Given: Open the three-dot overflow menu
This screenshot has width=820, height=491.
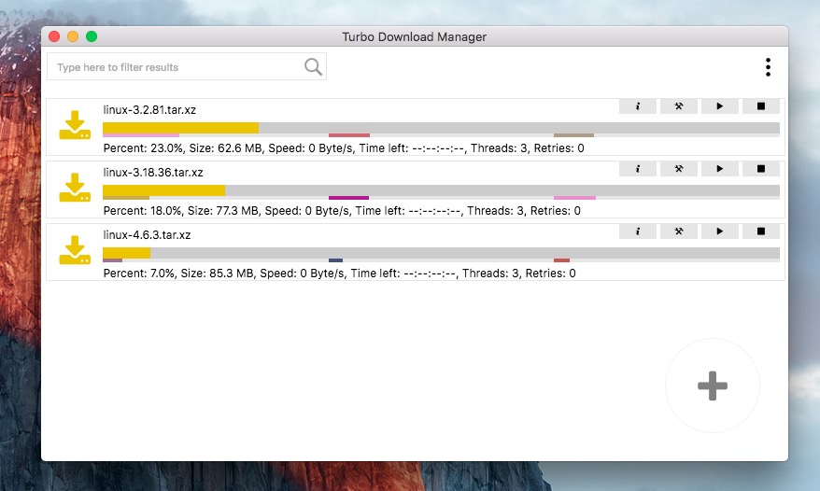Looking at the screenshot, I should pos(768,67).
